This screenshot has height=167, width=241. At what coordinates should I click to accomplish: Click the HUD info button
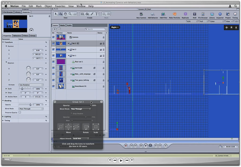pos(101,102)
